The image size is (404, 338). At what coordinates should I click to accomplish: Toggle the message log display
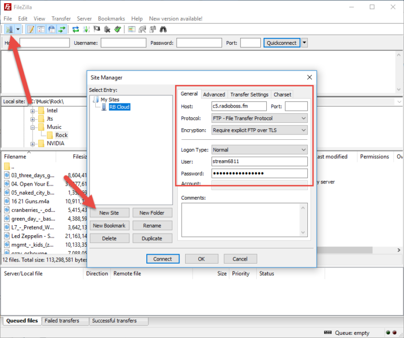(x=31, y=30)
